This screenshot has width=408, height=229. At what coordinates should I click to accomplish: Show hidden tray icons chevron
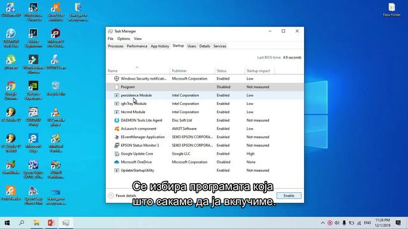point(323,223)
